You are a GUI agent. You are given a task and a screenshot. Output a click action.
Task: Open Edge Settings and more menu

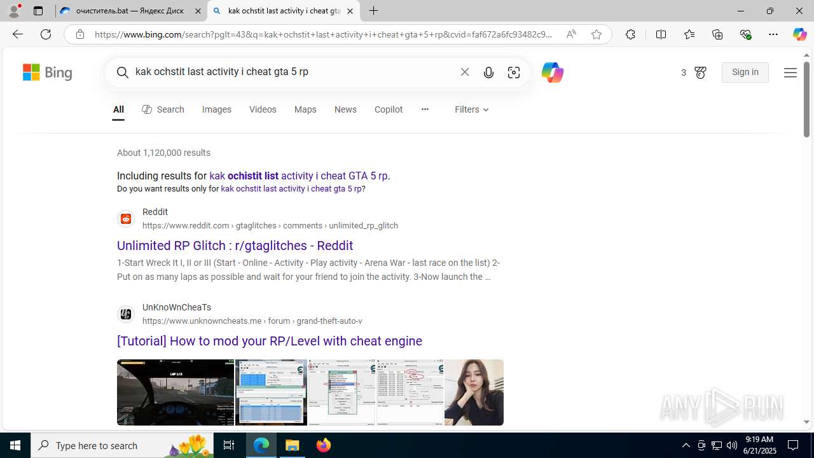(773, 34)
